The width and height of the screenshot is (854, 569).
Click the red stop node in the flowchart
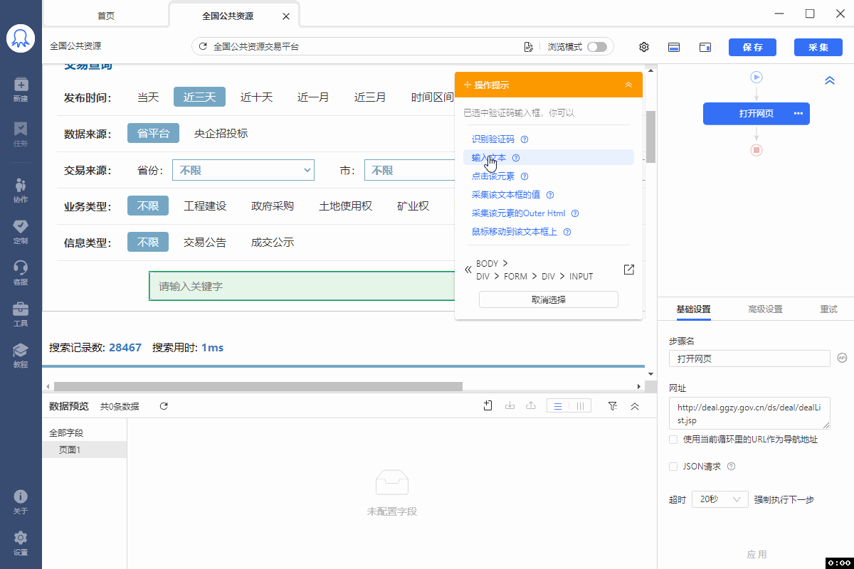tap(757, 150)
